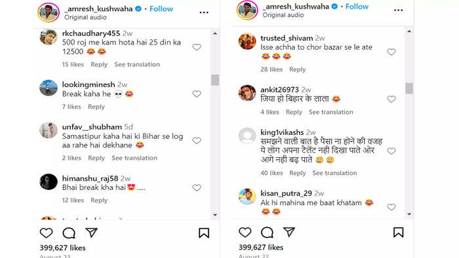Like trusted_shivam's comment heart
Viewport: 459px width, 258px height.
pos(391,52)
